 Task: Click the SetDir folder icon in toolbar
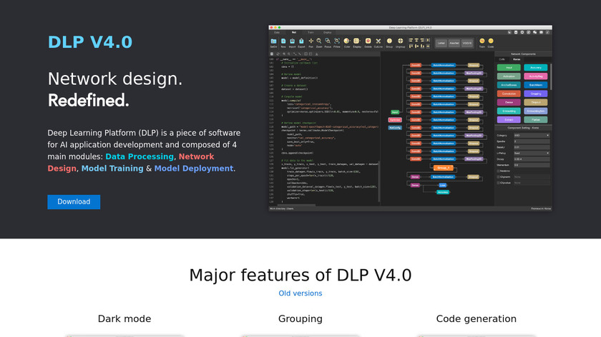coord(273,41)
